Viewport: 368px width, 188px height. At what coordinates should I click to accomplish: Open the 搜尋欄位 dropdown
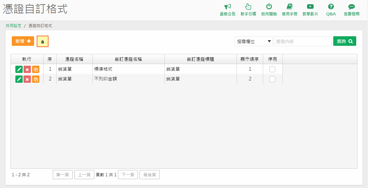pos(254,41)
